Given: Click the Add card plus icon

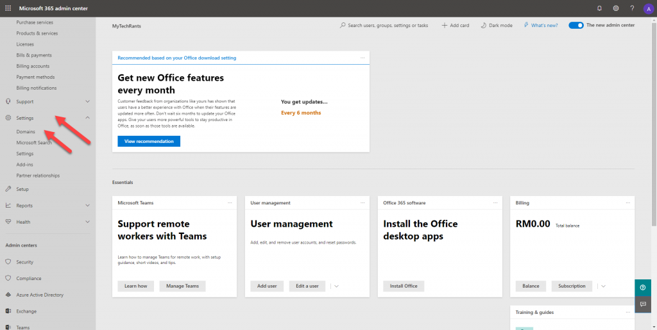Looking at the screenshot, I should 444,26.
